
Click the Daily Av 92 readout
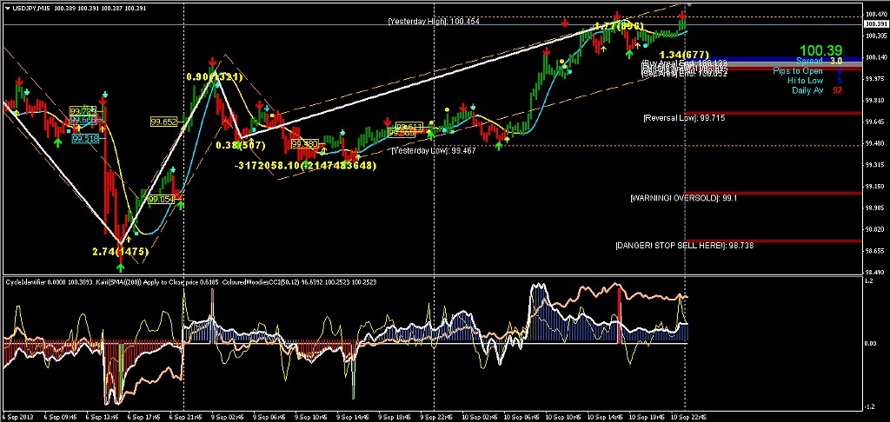click(817, 90)
